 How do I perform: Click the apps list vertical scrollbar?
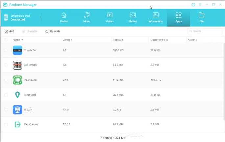pyautogui.click(x=224, y=81)
